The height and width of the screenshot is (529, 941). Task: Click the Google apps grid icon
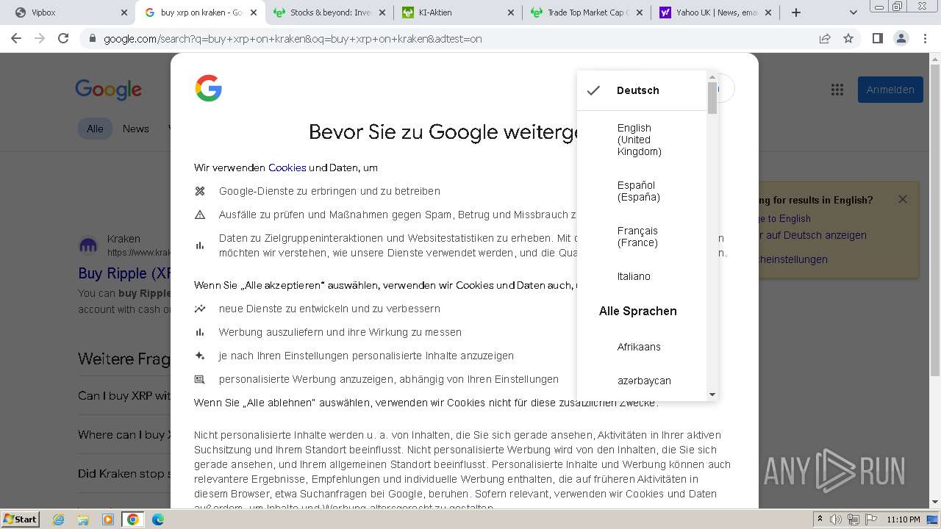click(x=837, y=90)
